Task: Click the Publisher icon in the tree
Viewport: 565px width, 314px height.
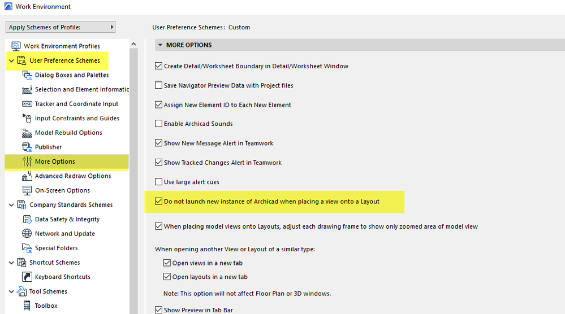Action: coord(27,147)
